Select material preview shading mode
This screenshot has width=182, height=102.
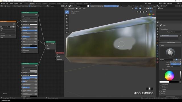click(x=150, y=8)
